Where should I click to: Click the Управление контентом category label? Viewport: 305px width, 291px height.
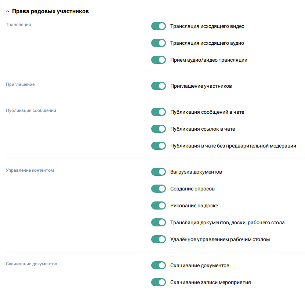30,171
